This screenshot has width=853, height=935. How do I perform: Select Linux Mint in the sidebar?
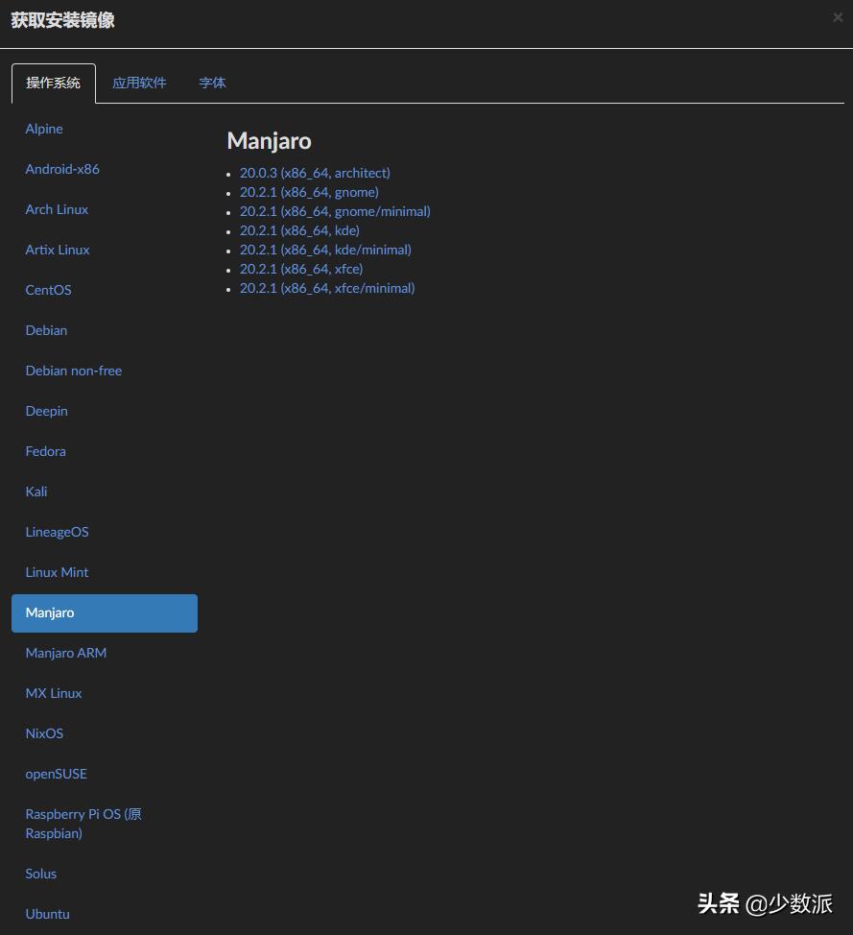(57, 572)
